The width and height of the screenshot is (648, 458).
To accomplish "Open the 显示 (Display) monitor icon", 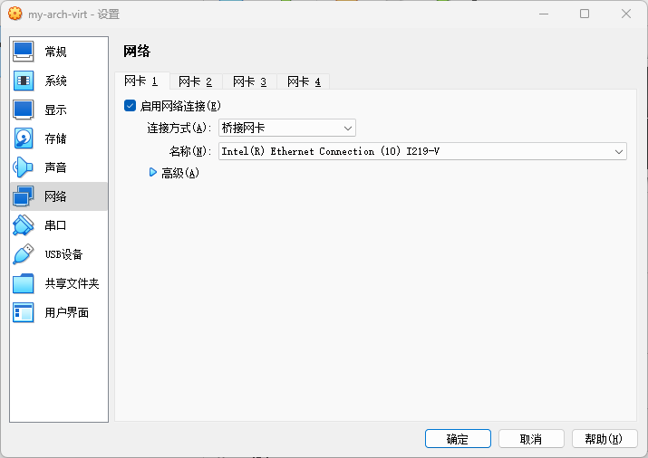I will (x=24, y=110).
